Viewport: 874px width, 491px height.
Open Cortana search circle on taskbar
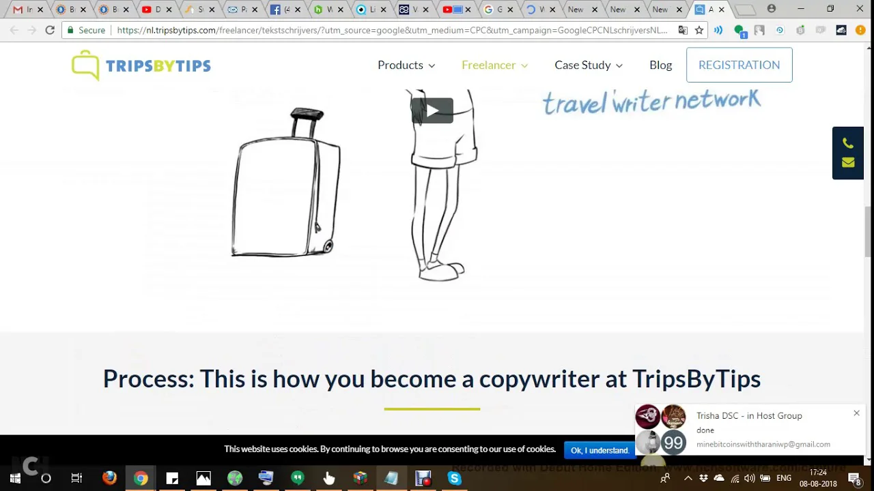pyautogui.click(x=46, y=479)
